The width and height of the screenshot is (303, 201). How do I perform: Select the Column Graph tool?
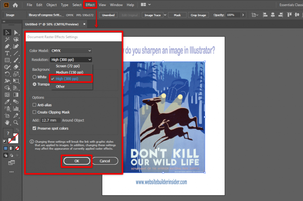pos(16,108)
